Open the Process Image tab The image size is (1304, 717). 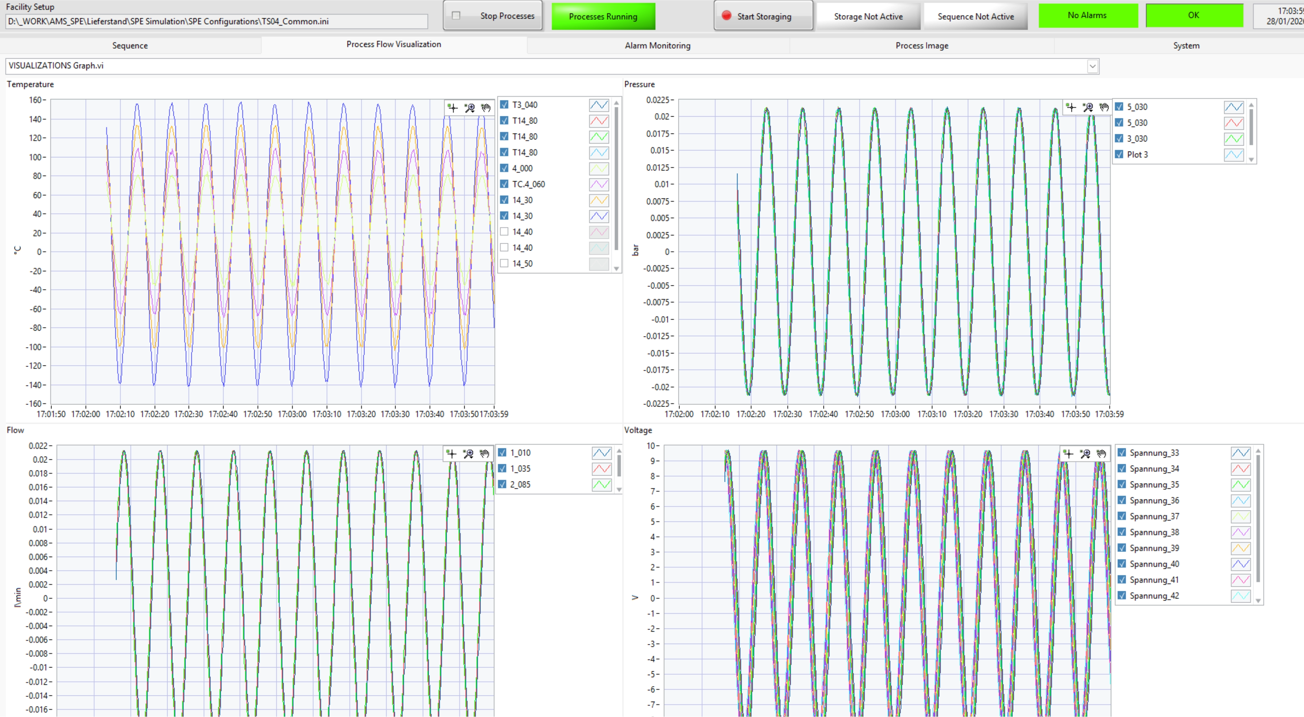(x=921, y=46)
